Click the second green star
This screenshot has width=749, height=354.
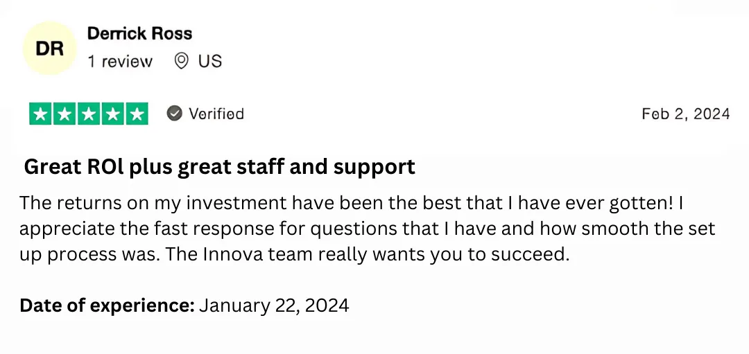pos(64,114)
